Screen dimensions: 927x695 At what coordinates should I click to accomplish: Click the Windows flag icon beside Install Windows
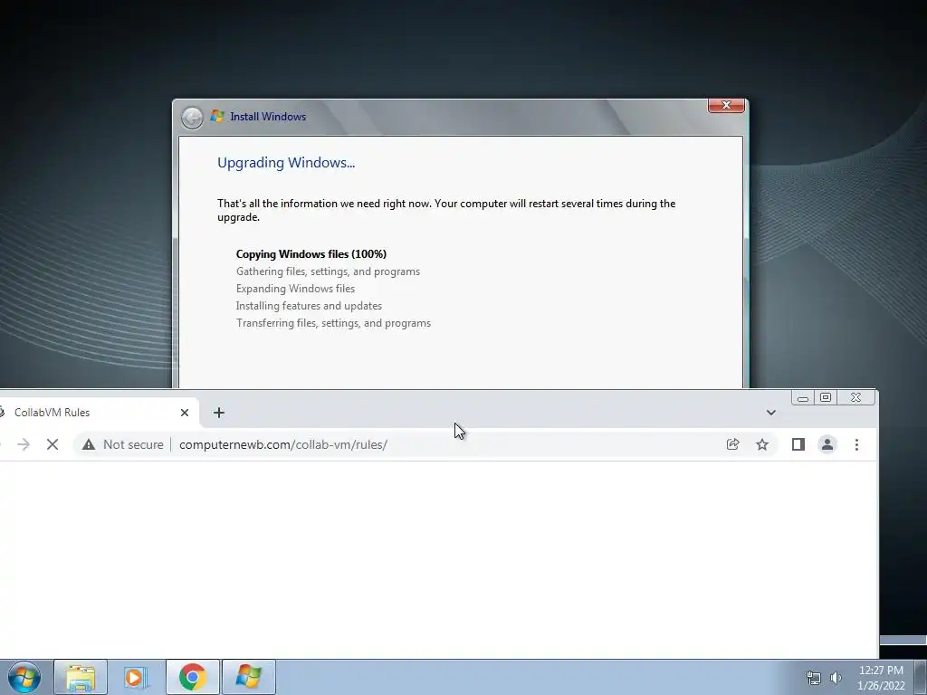tap(217, 117)
